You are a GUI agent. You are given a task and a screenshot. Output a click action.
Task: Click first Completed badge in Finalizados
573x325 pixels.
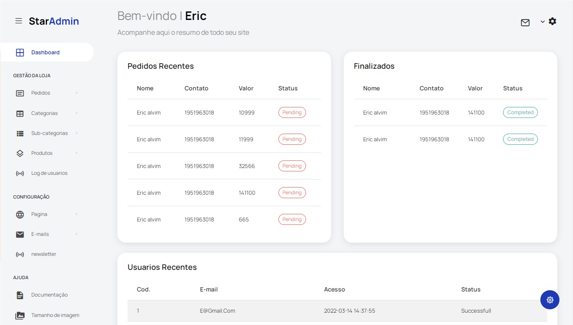coord(520,112)
